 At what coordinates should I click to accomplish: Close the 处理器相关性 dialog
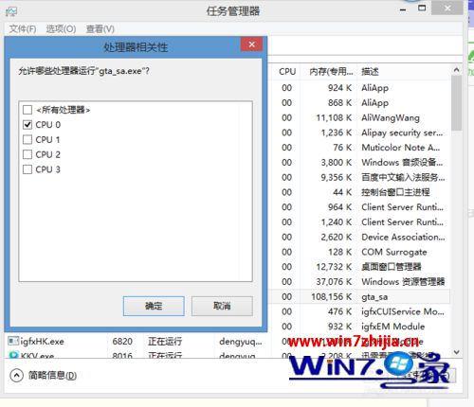coord(251,44)
